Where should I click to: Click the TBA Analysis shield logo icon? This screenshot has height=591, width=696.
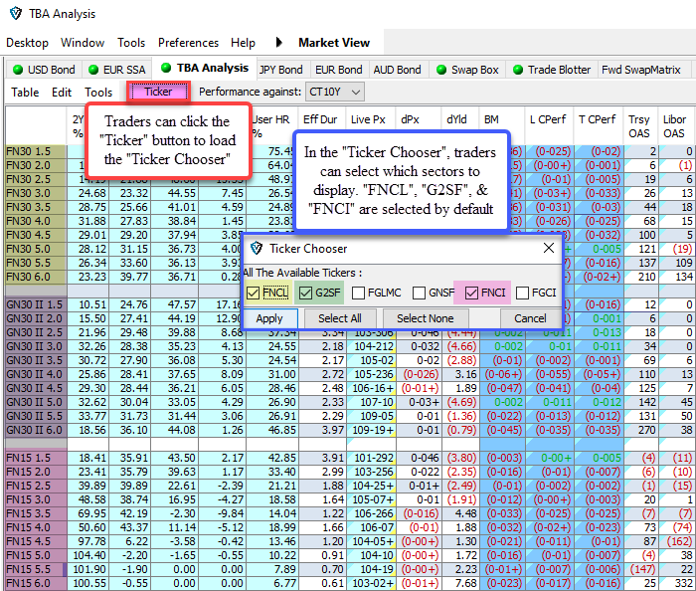click(16, 13)
